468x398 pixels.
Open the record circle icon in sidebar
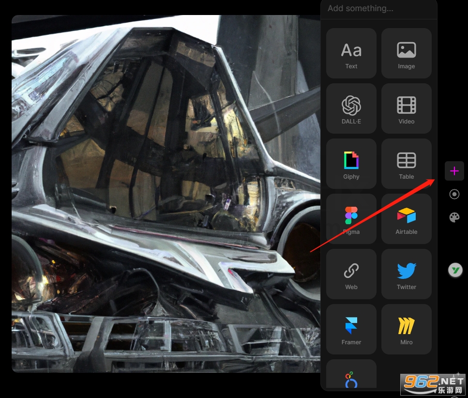(454, 194)
